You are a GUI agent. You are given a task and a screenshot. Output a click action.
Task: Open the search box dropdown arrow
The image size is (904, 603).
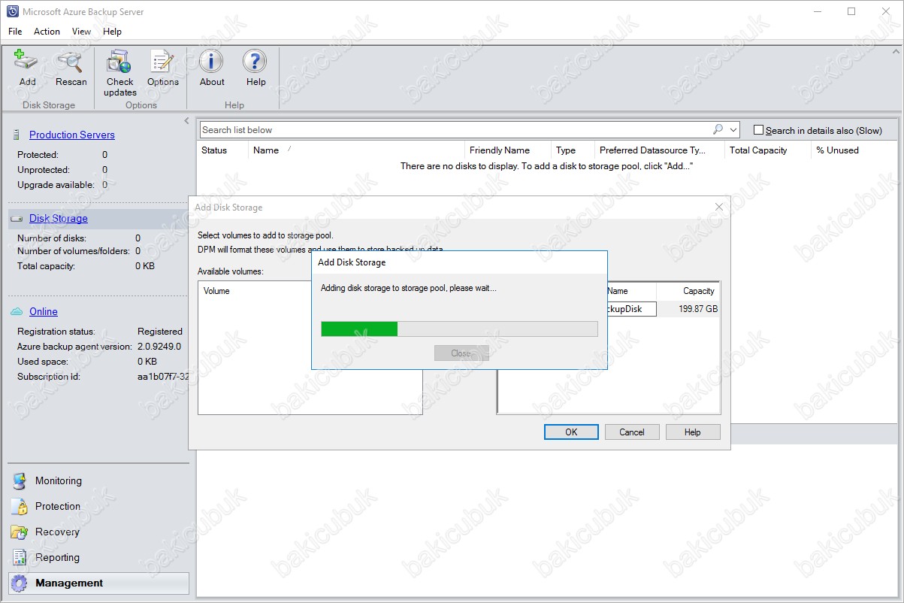tap(733, 130)
